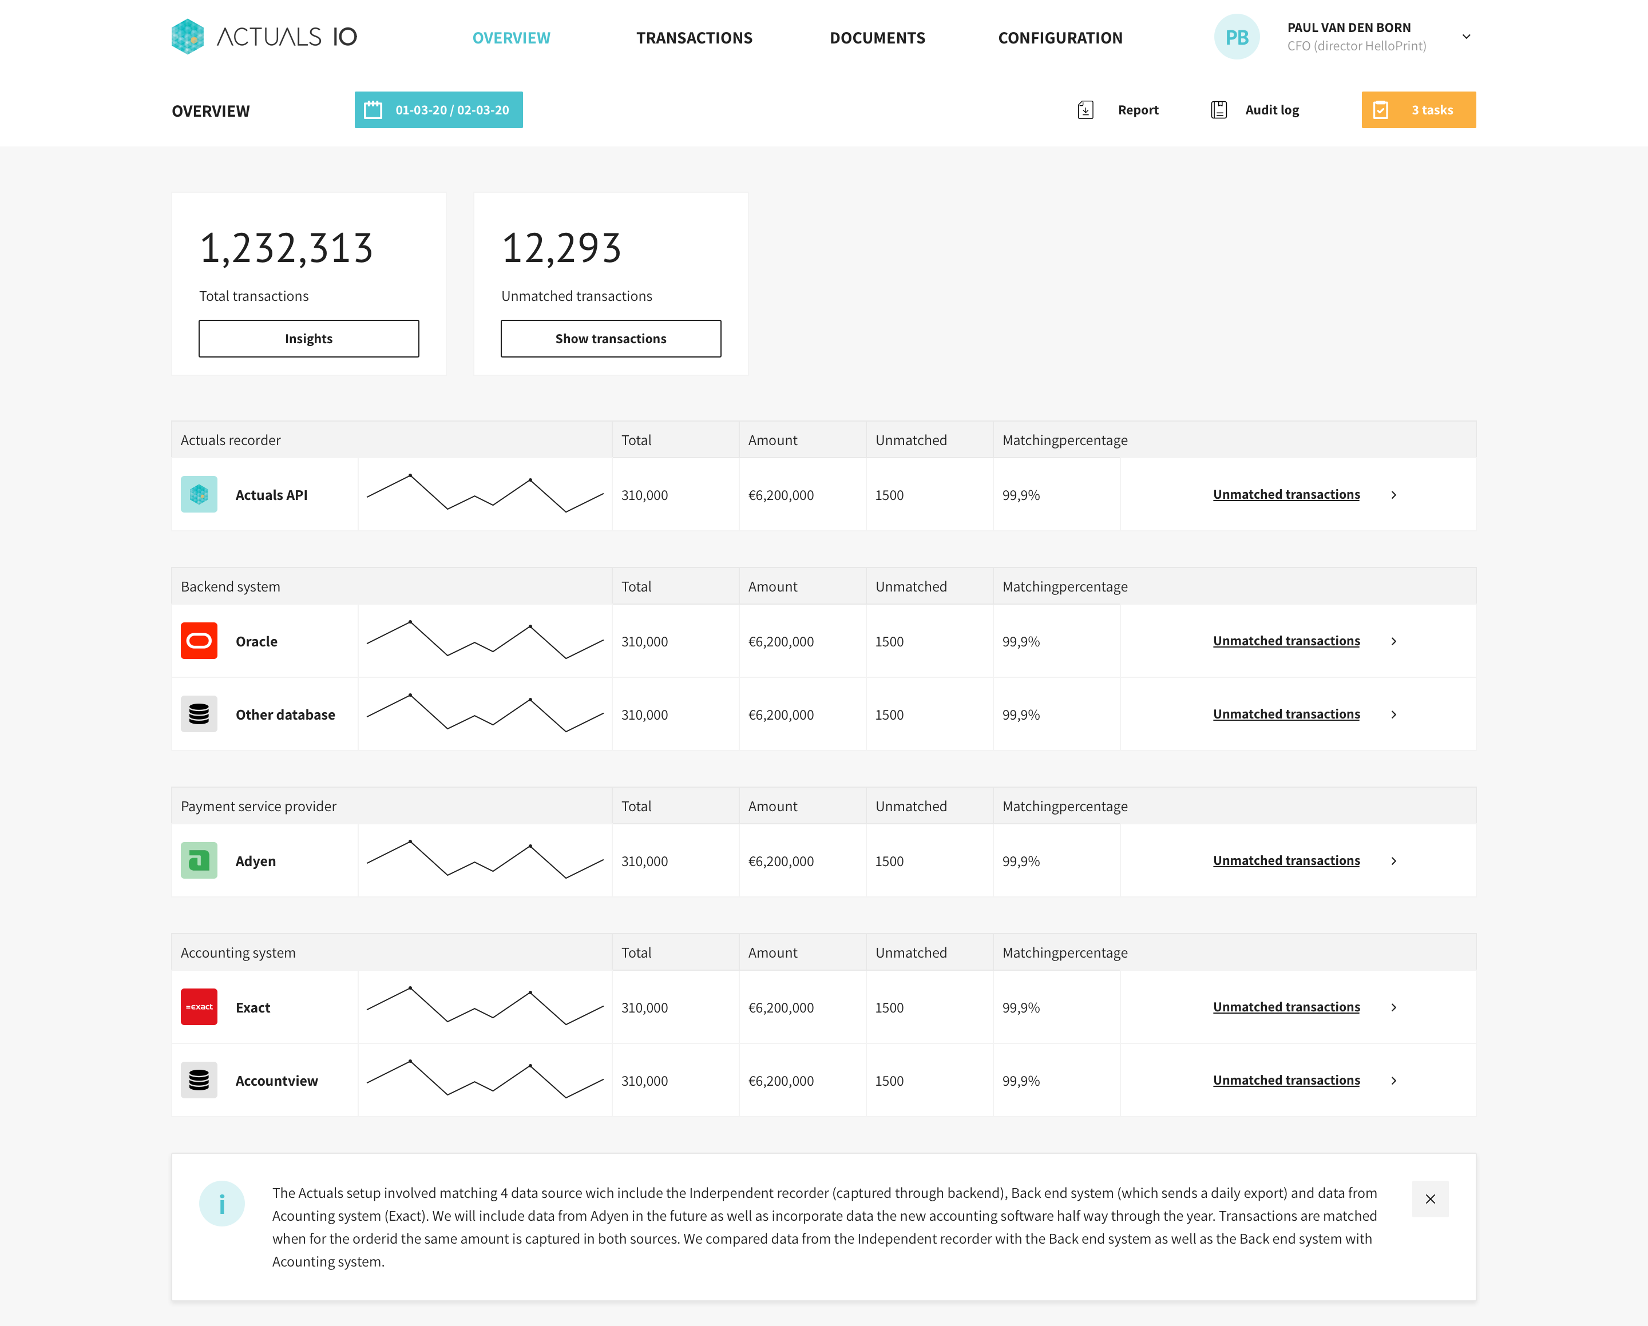Switch to the Transactions tab
The width and height of the screenshot is (1648, 1326).
pos(694,37)
